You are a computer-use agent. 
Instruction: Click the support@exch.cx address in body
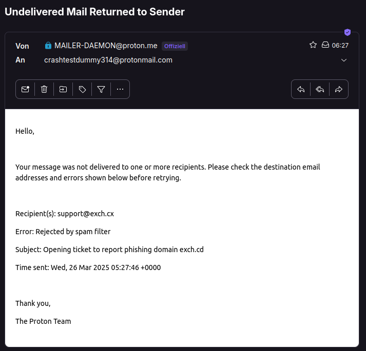(86, 214)
